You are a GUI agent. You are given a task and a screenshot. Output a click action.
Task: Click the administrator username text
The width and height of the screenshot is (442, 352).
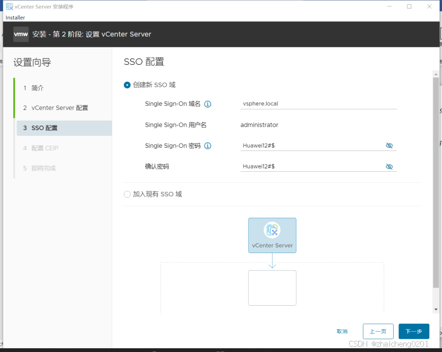(x=259, y=125)
